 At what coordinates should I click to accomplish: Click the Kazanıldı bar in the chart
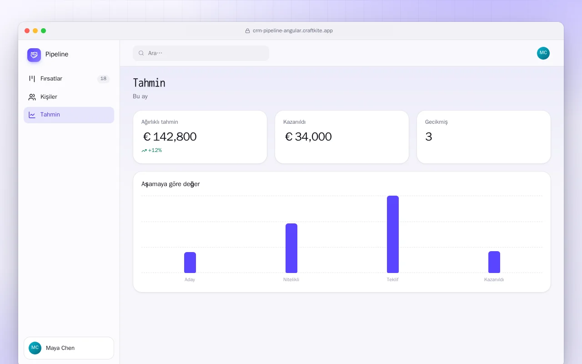(494, 262)
